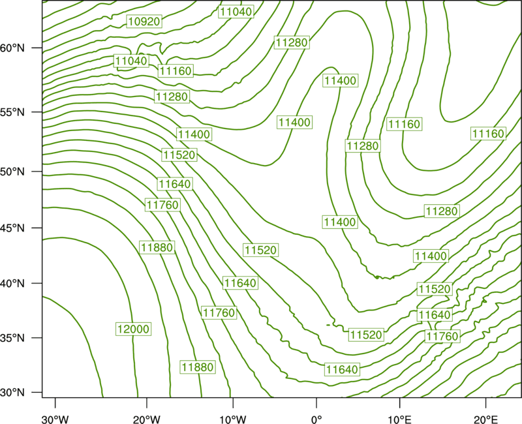Select the 55°N latitude axis label
Screen dimensions: 522x424
pos(12,112)
